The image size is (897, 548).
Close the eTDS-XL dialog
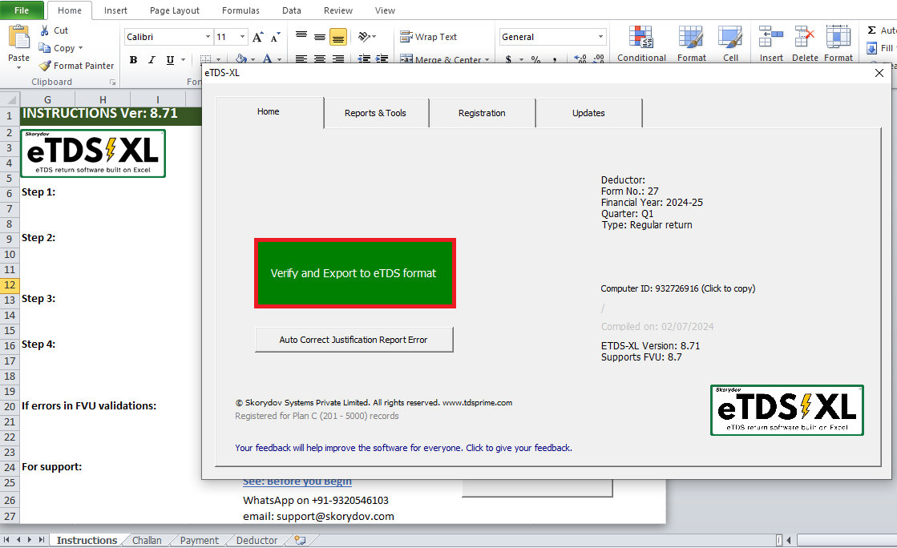click(x=879, y=73)
